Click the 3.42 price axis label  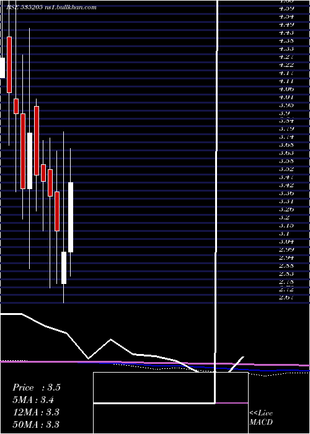(x=286, y=185)
